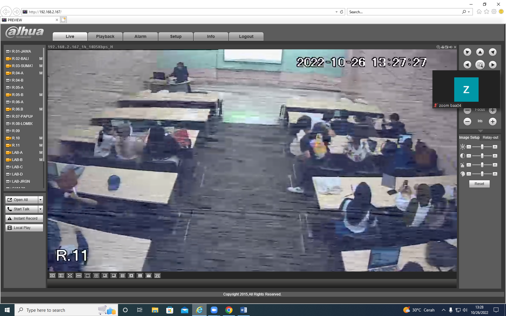Close the R.11 video stream
506x316 pixels.
coord(455,47)
